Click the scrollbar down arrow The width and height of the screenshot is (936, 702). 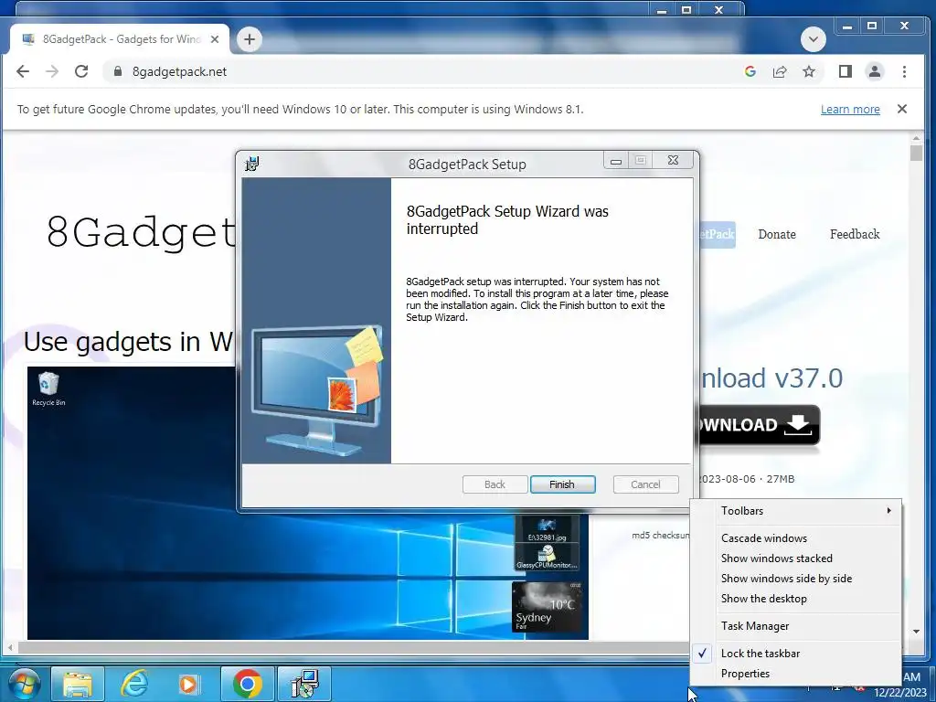(x=916, y=632)
